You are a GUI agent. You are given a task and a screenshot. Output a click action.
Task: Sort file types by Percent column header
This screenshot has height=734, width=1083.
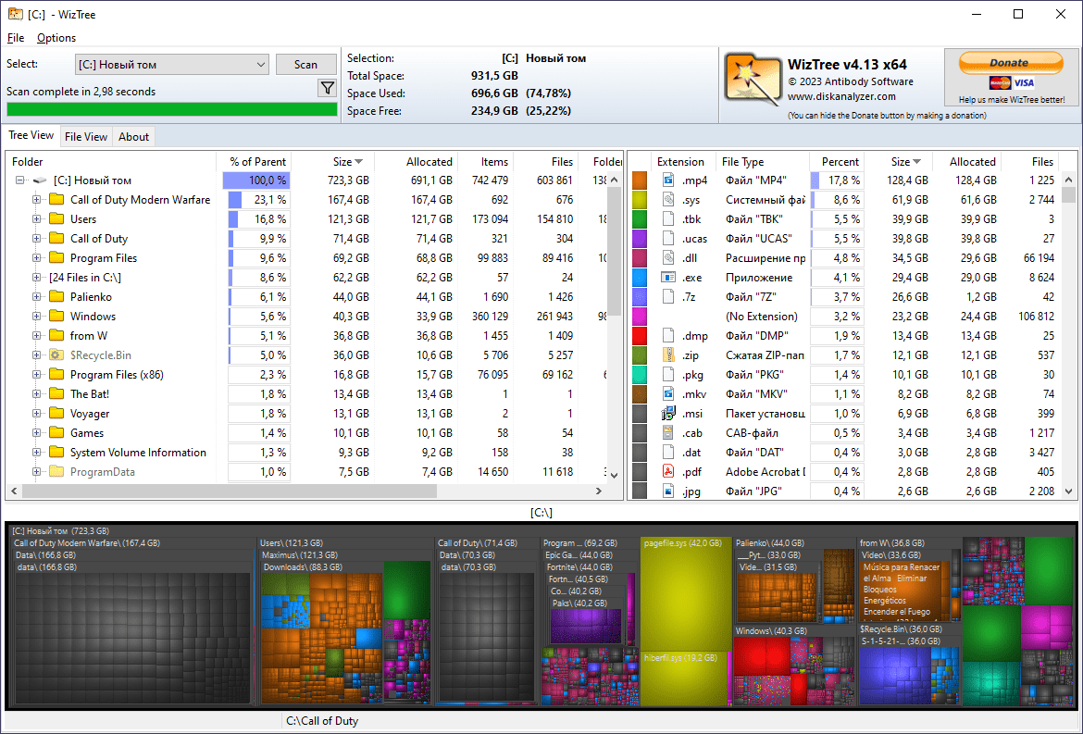[837, 162]
